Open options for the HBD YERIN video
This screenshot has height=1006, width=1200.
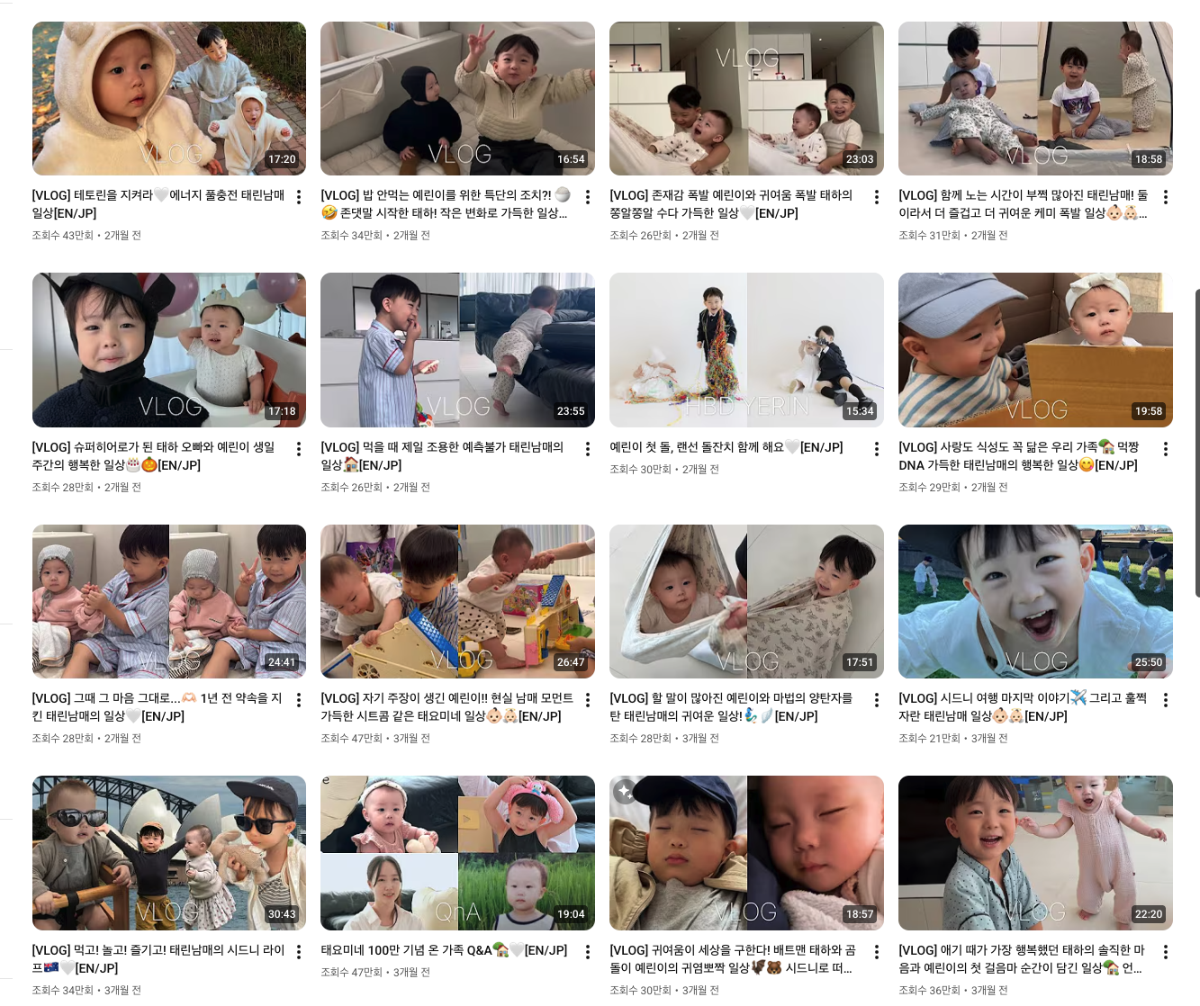click(877, 449)
